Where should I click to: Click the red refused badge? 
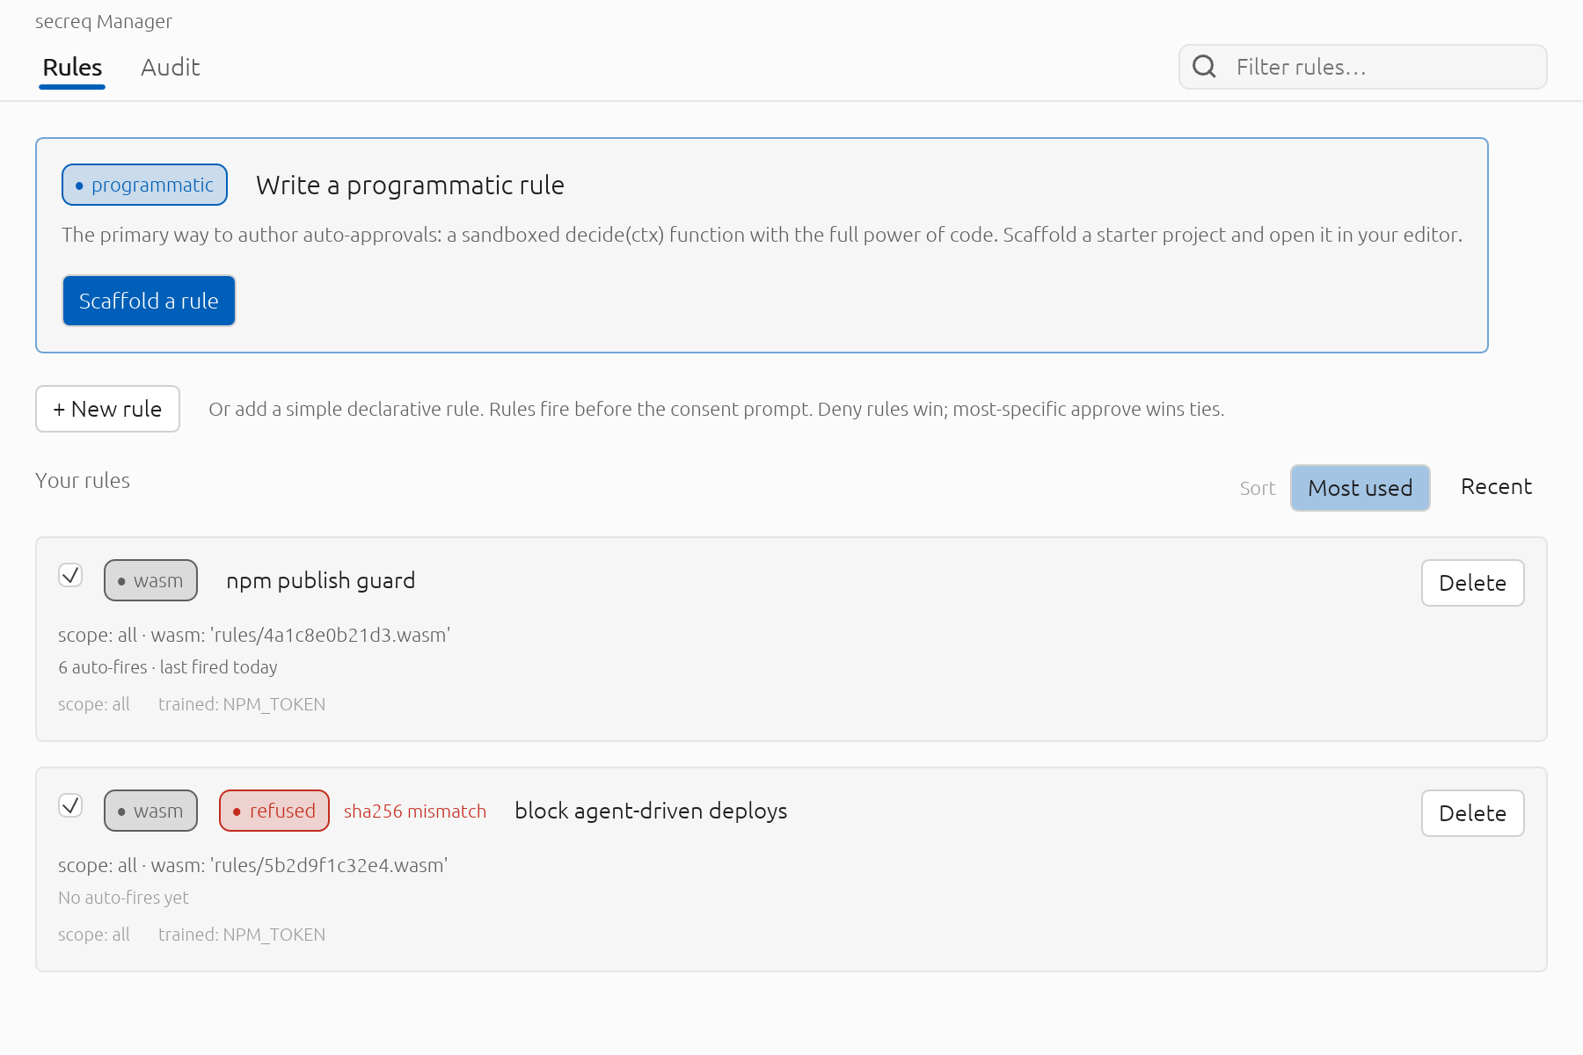pyautogui.click(x=274, y=811)
